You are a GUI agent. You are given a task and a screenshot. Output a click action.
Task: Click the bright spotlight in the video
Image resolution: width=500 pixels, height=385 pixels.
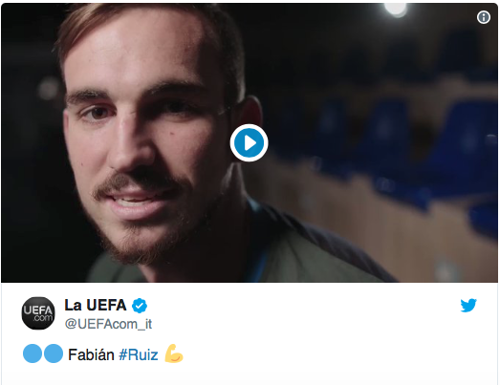(396, 9)
